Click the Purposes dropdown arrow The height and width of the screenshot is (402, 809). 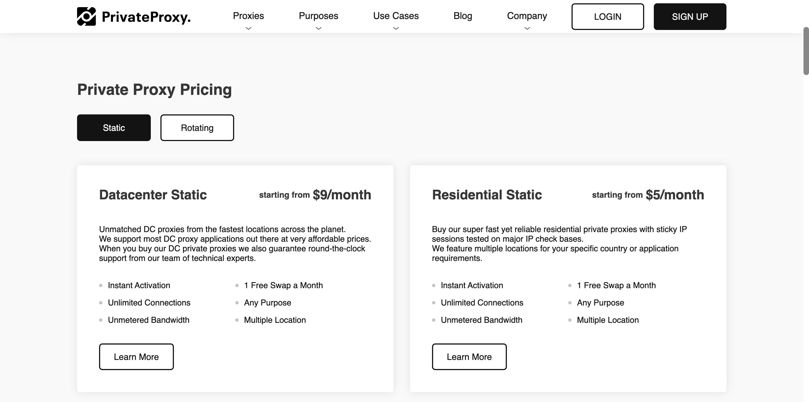[x=318, y=27]
